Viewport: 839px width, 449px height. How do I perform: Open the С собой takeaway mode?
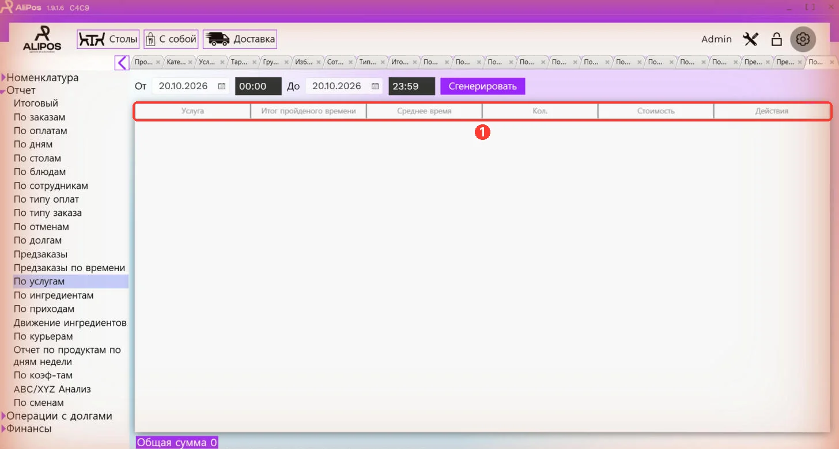point(171,39)
